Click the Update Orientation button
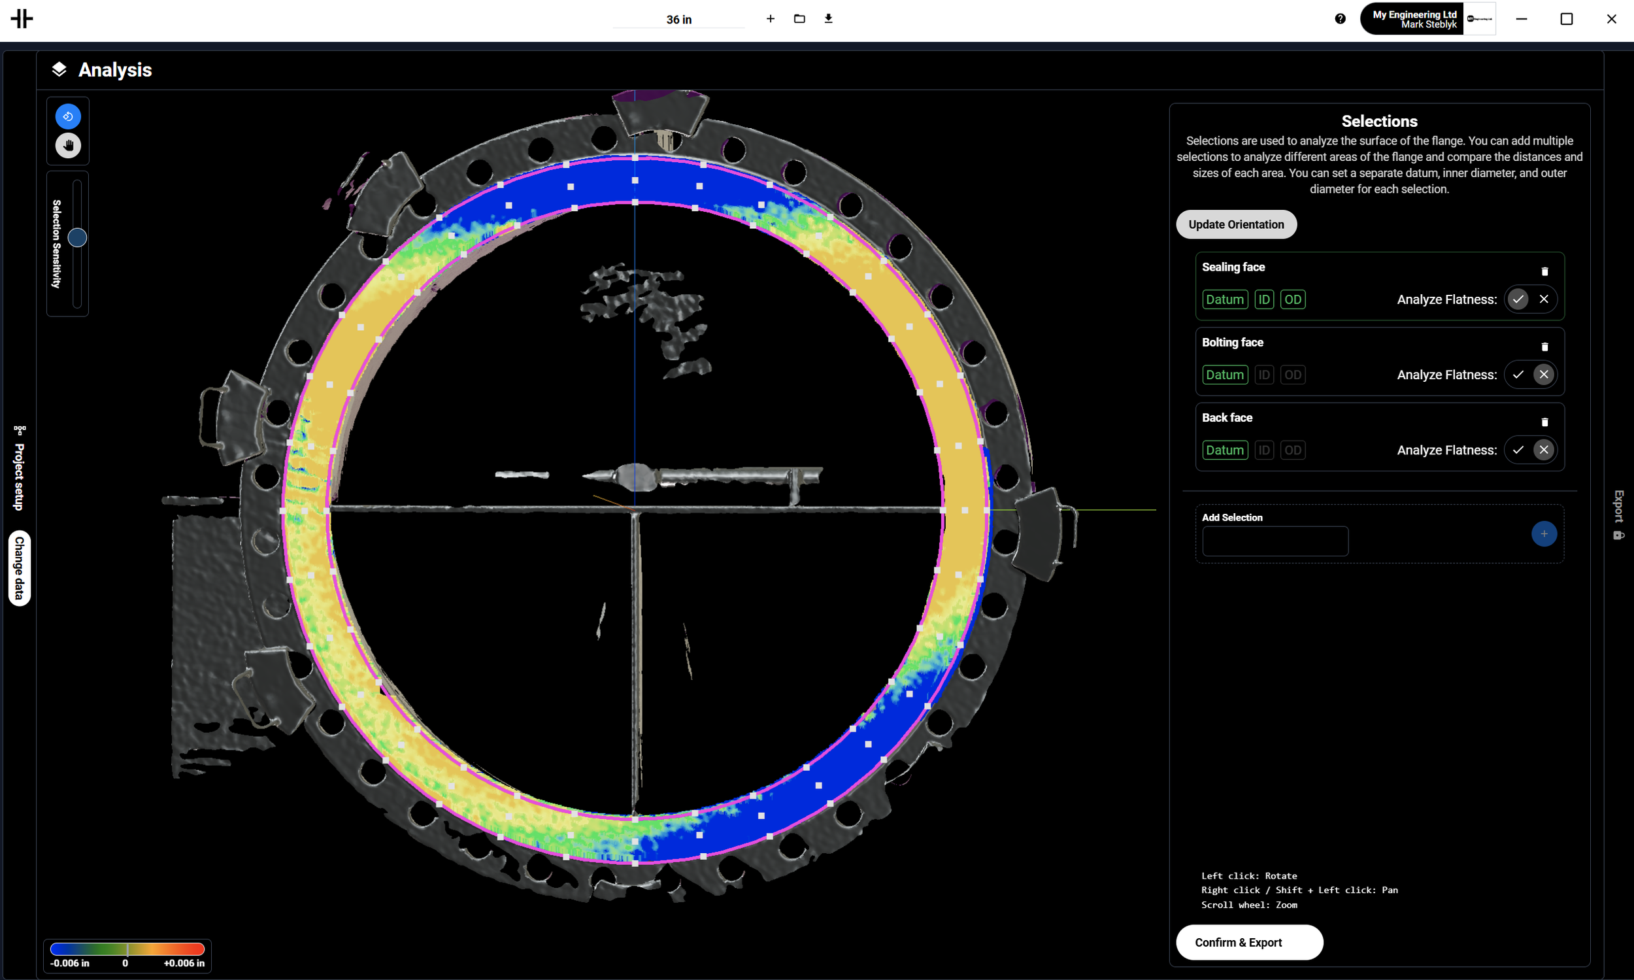Viewport: 1634px width, 980px height. (x=1236, y=224)
